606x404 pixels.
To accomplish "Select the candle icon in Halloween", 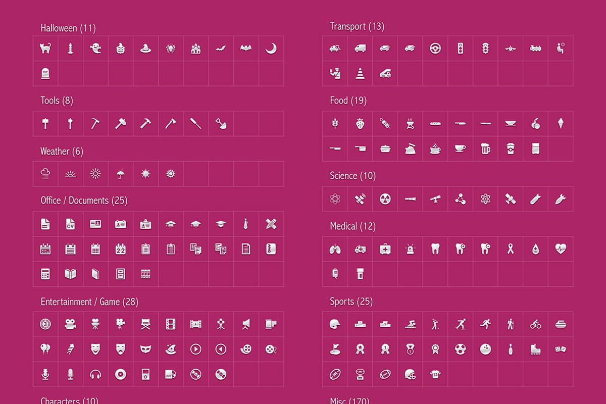I will coord(70,48).
